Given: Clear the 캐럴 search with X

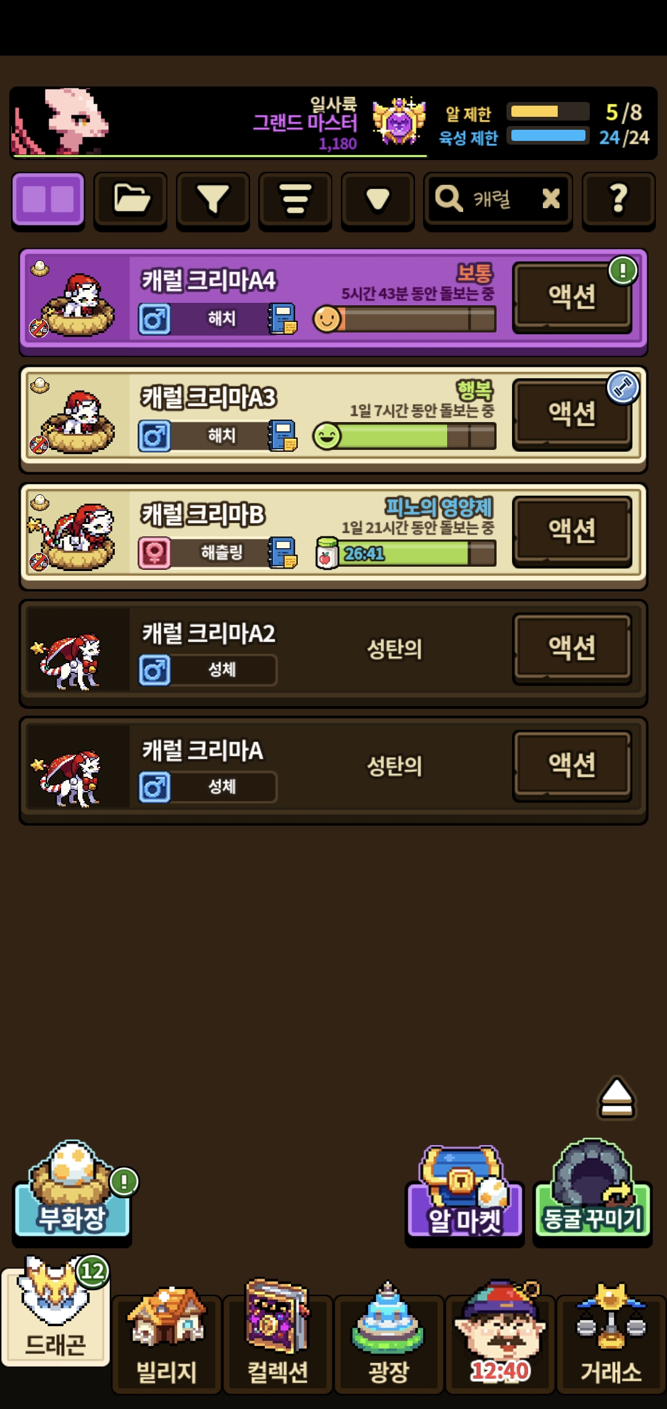Looking at the screenshot, I should click(x=551, y=199).
